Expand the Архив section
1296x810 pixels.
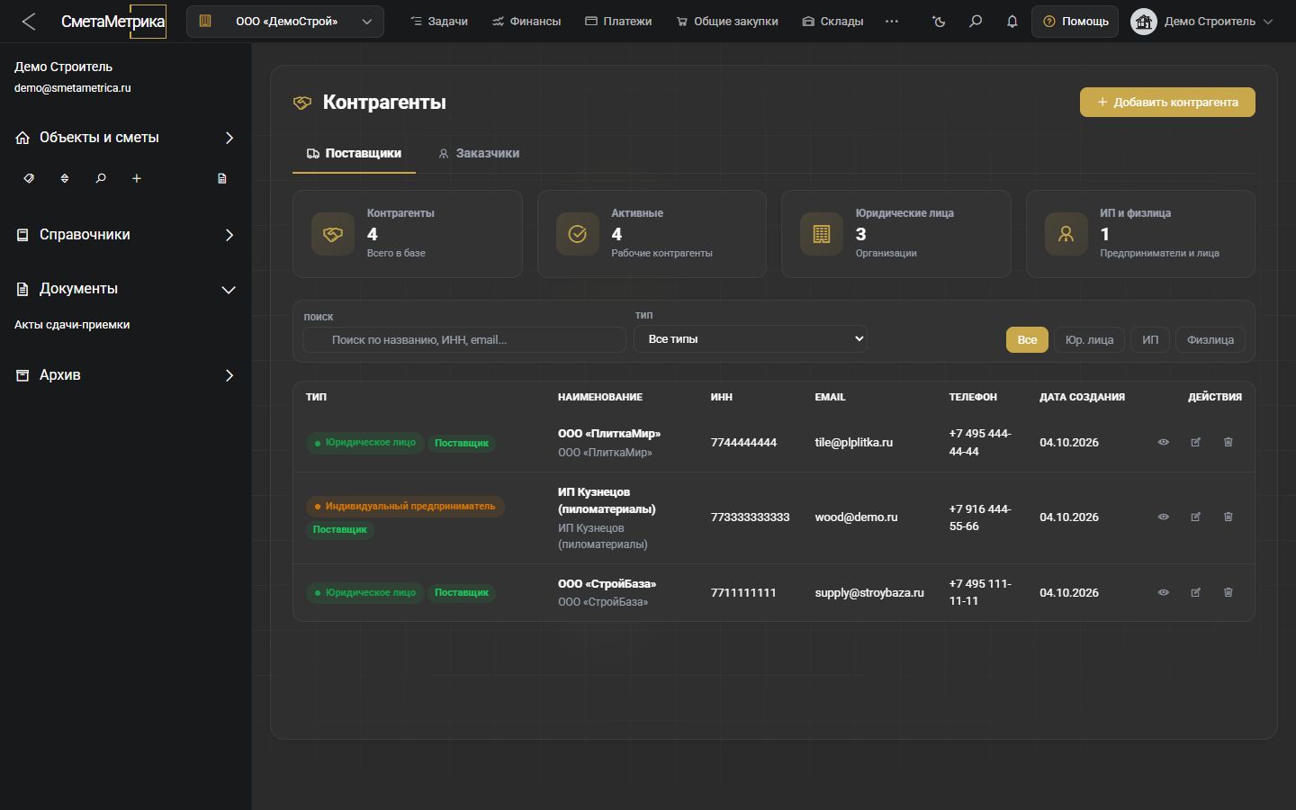[126, 375]
